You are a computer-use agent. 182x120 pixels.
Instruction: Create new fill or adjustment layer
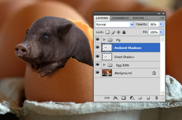click(132, 98)
